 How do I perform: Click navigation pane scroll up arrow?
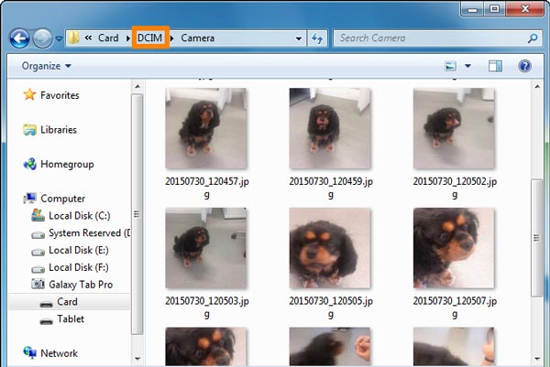pos(137,86)
